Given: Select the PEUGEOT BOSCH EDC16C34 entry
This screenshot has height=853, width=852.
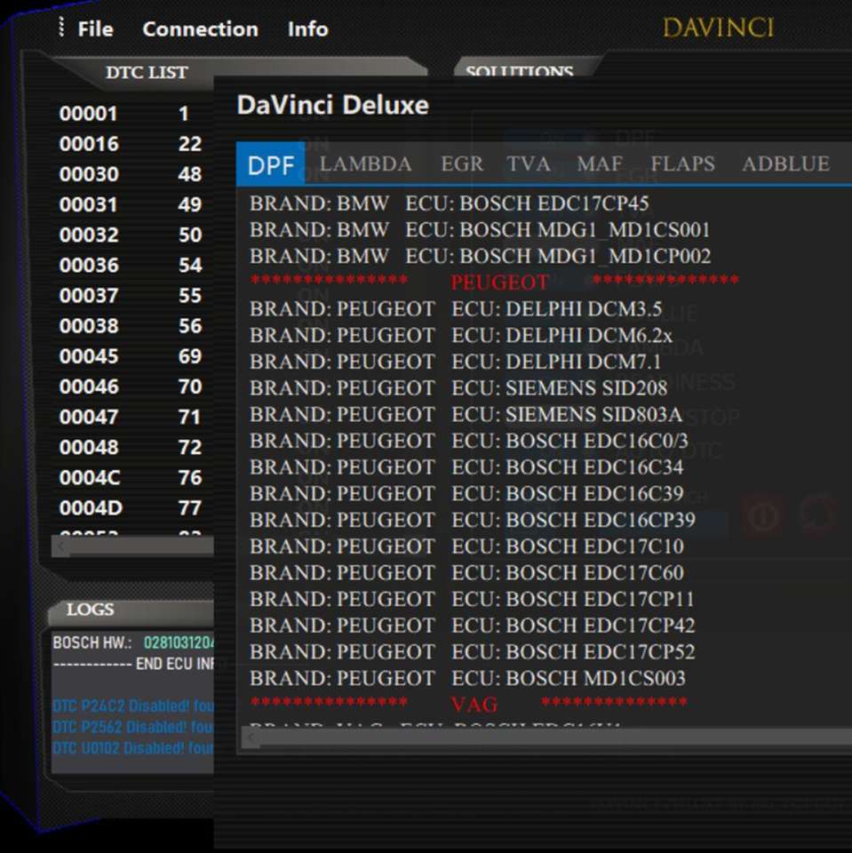Looking at the screenshot, I should 466,467.
